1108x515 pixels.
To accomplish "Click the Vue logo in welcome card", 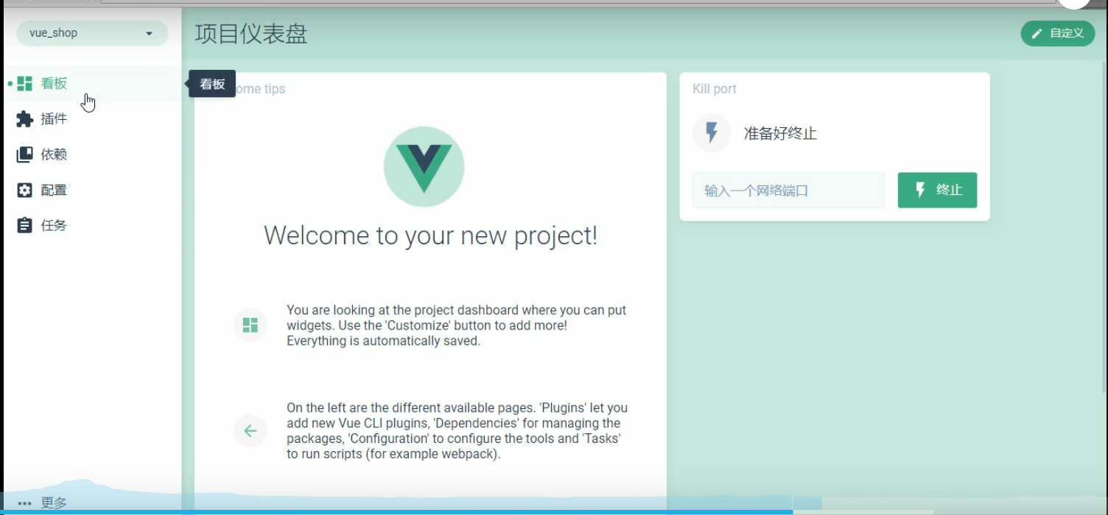I will [x=424, y=167].
